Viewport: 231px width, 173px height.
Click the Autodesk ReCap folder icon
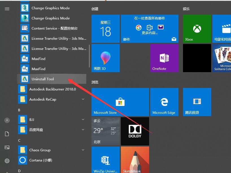[x=23, y=99]
